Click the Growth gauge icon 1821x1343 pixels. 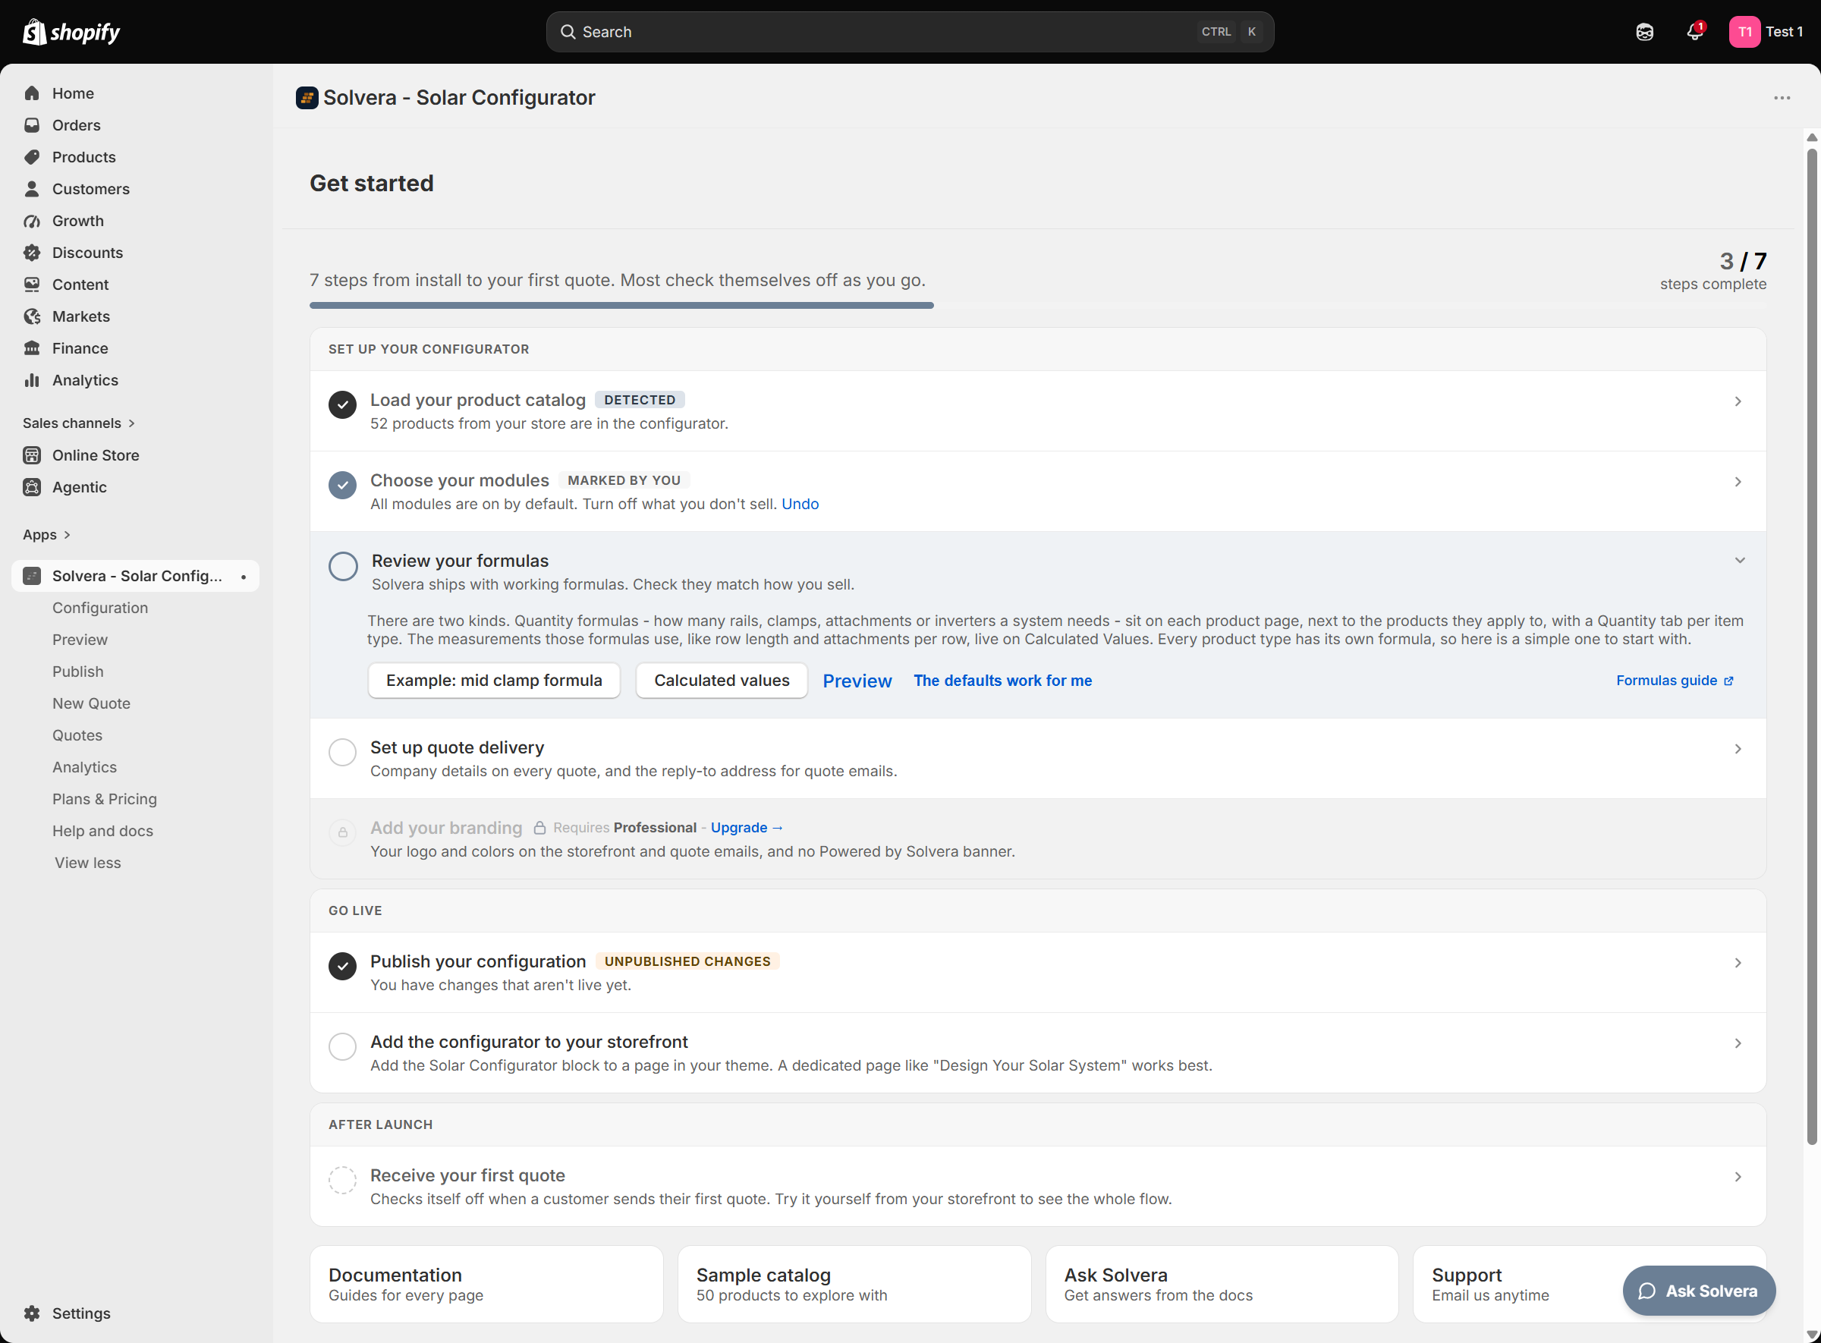[x=32, y=221]
